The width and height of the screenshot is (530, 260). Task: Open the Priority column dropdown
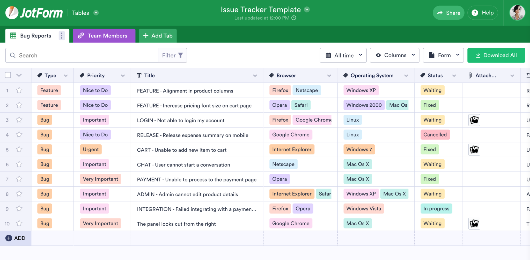point(123,75)
